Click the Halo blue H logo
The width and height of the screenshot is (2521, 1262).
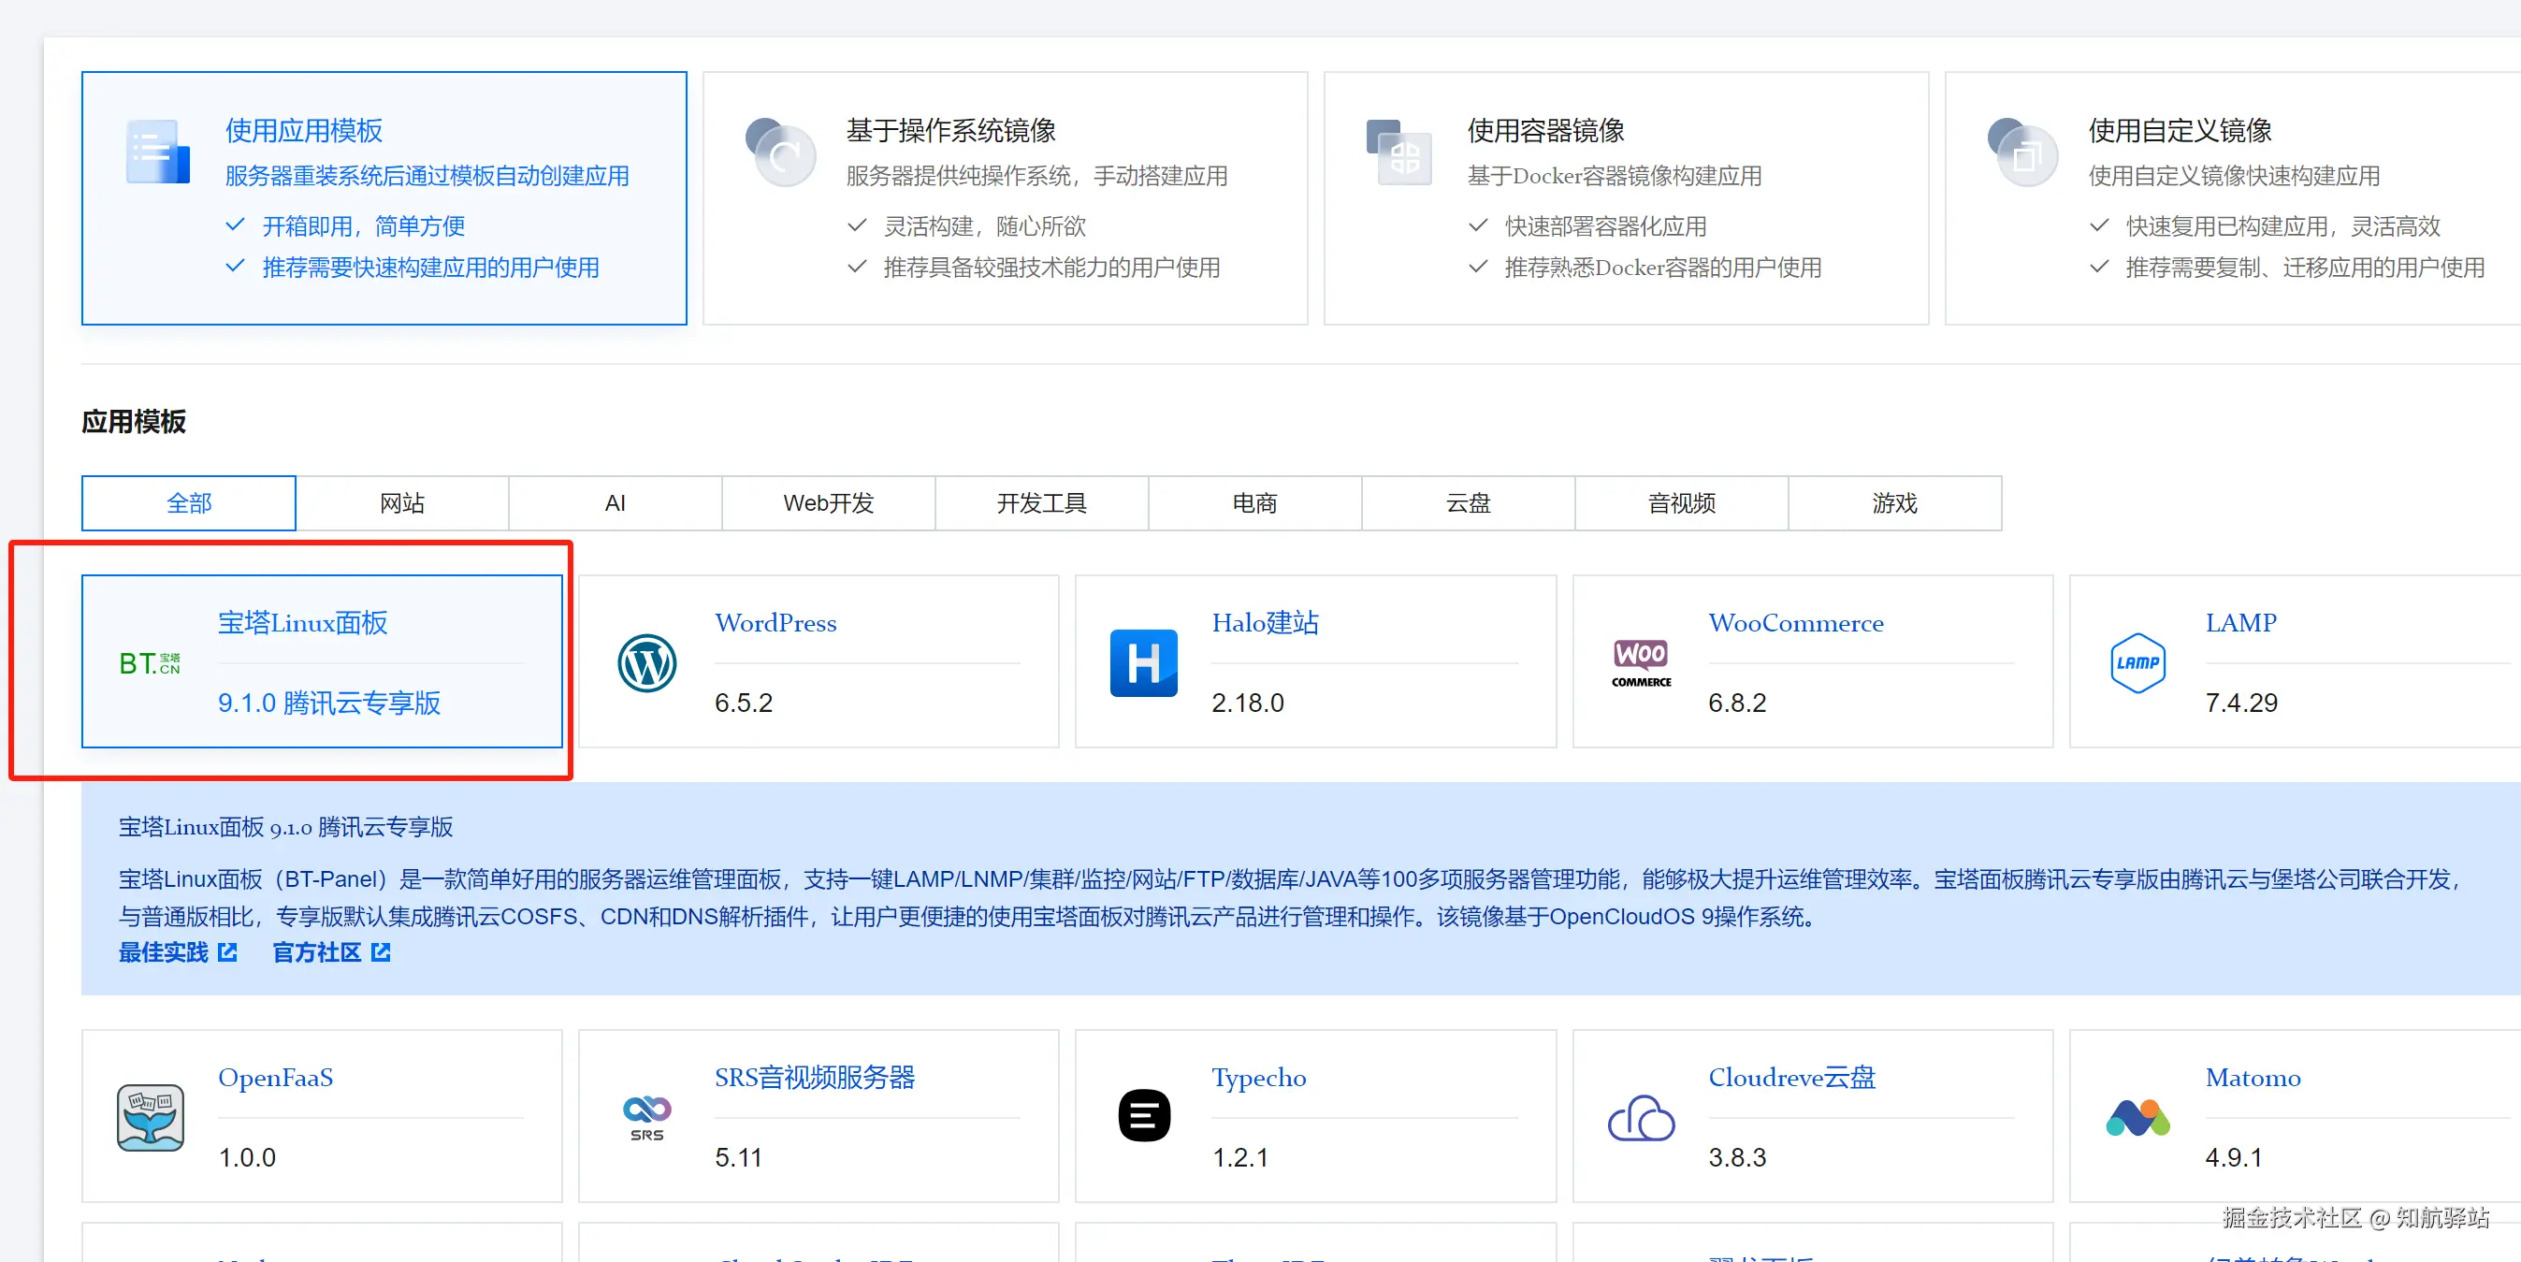(1143, 663)
